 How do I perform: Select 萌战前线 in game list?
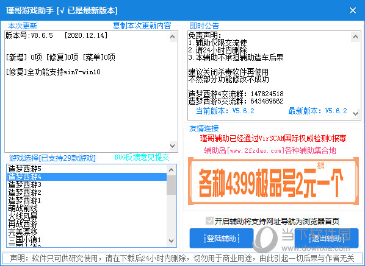coord(87,208)
